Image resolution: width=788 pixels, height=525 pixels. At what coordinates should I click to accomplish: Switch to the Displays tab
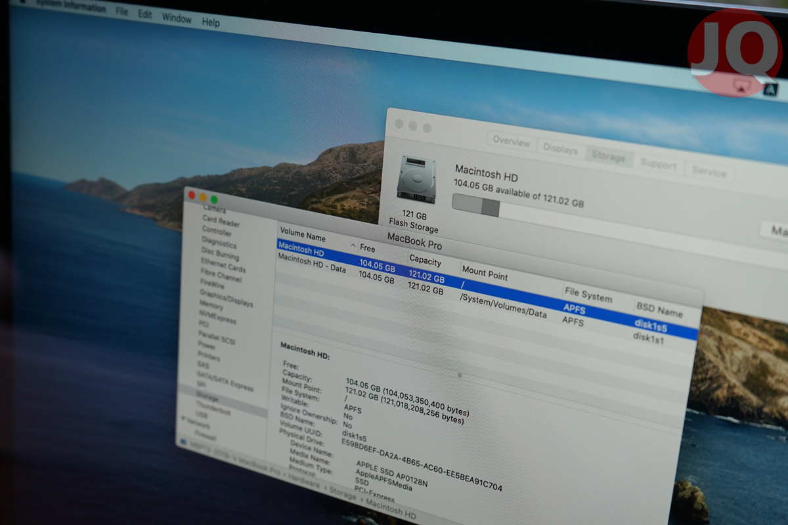tap(560, 149)
